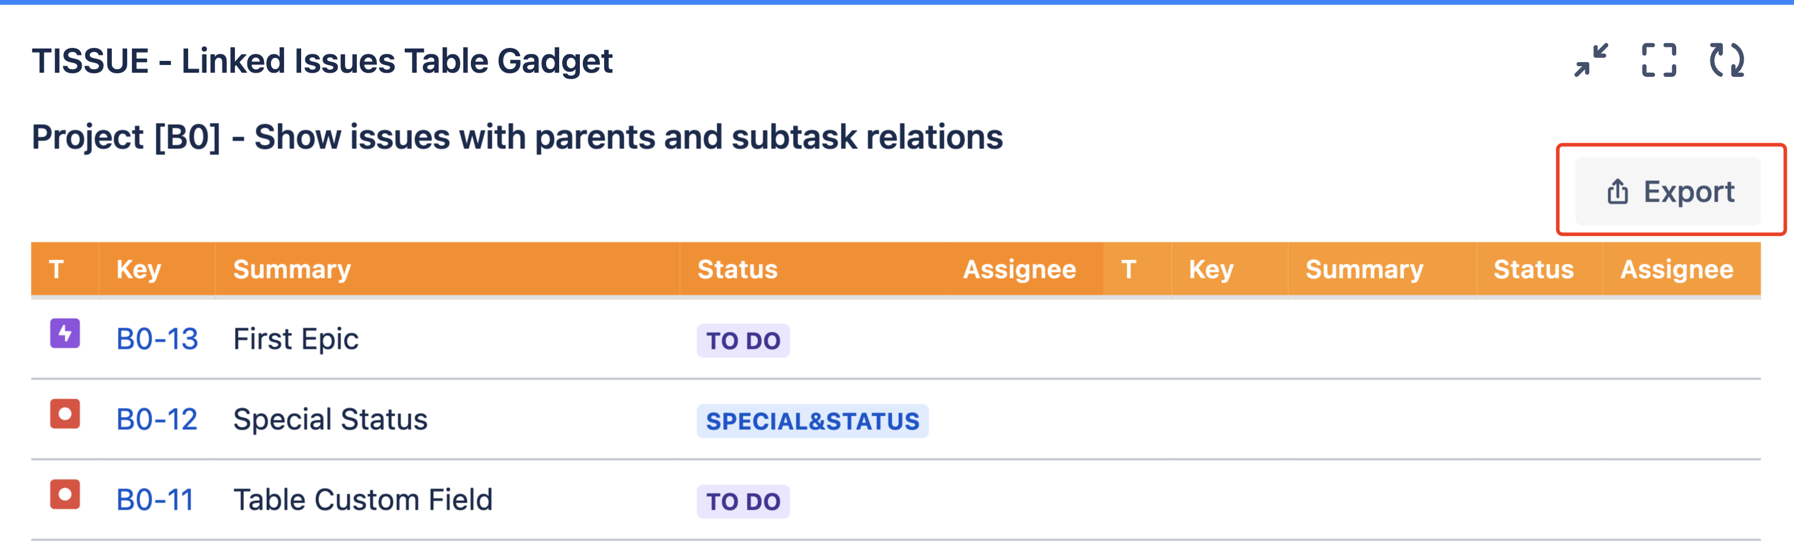Sort by the first Assignee column header
1794x544 pixels.
click(1019, 269)
